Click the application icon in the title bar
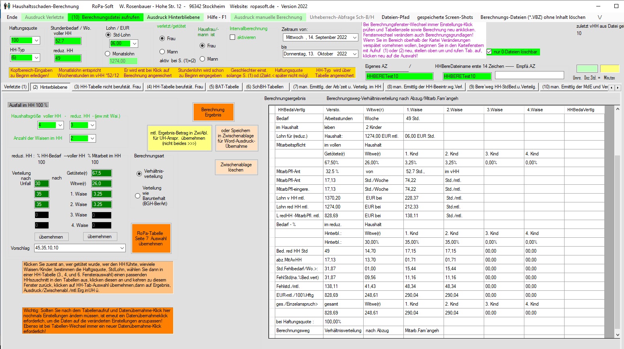 click(6, 6)
